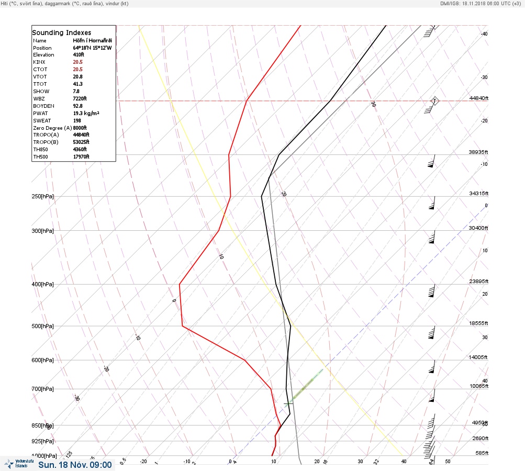Image resolution: width=525 pixels, height=471 pixels.
Task: Click the 10065ft altitude label
Action: [479, 387]
